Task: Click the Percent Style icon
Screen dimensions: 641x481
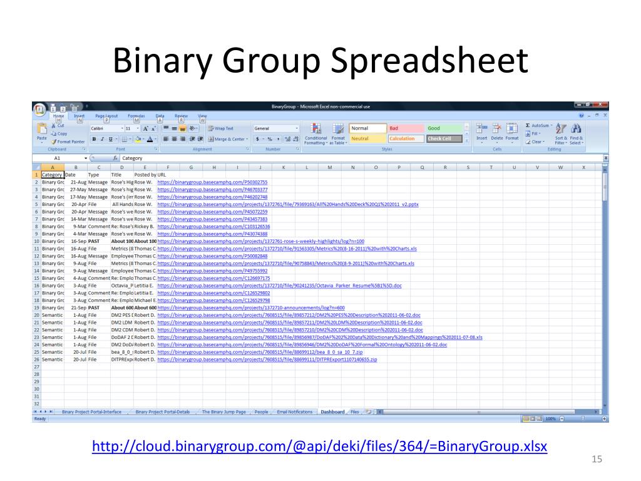Action: click(x=270, y=139)
